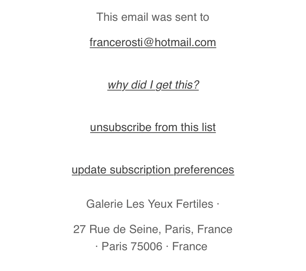Click the word "unsubscribe" in the footer
The height and width of the screenshot is (271, 306).
(x=120, y=127)
